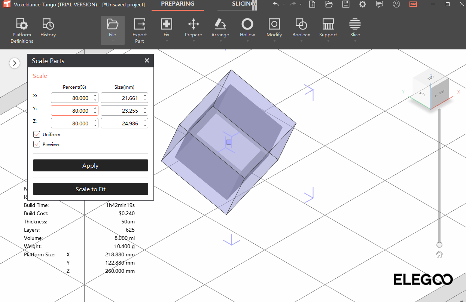Click the Scale section heading
This screenshot has height=302, width=466.
pyautogui.click(x=40, y=76)
